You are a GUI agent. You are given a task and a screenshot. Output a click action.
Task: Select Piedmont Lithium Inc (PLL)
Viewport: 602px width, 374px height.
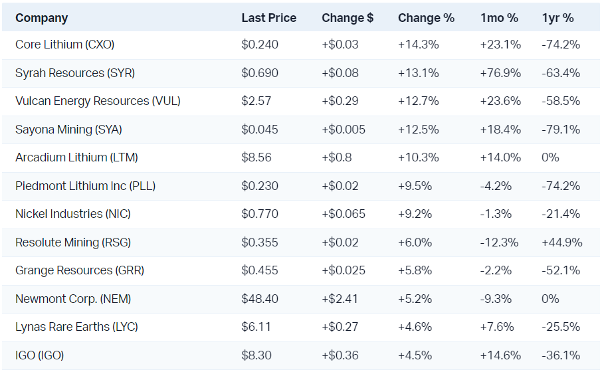coord(85,186)
